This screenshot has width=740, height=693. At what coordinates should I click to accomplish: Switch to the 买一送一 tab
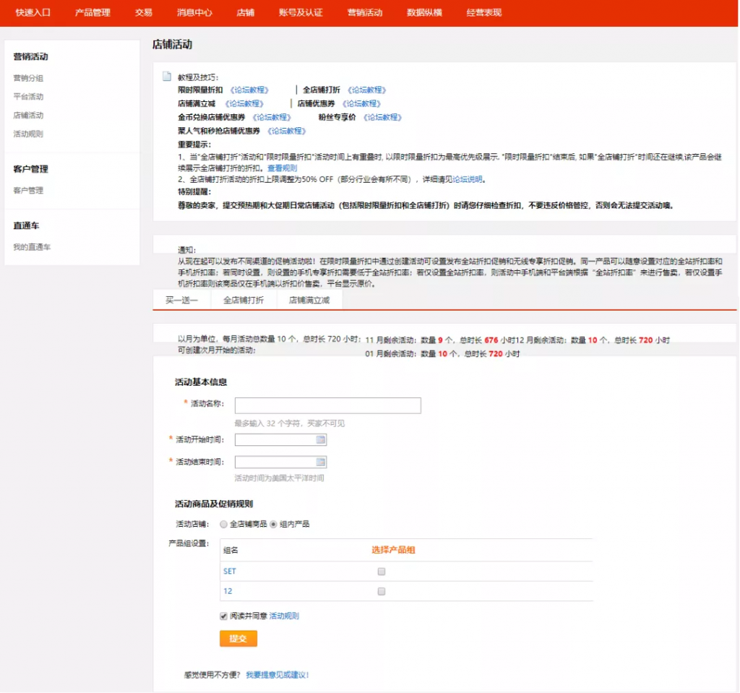[181, 300]
